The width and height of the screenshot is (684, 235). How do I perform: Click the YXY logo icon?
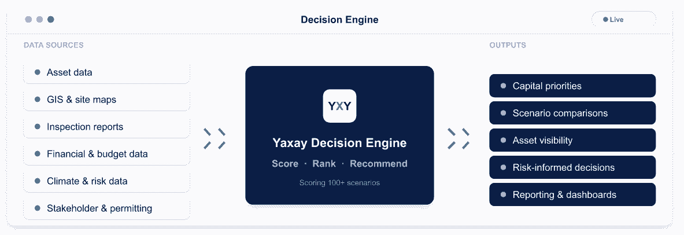coord(339,106)
